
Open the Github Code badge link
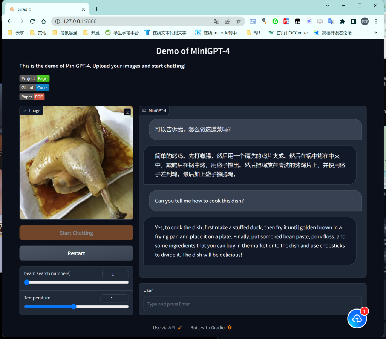click(x=34, y=87)
